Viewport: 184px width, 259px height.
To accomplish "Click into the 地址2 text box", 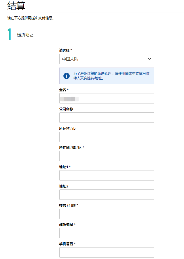I will click(107, 195).
